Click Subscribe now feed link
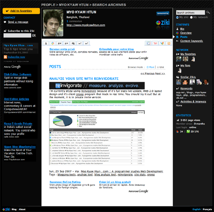The height and width of the screenshot is (212, 214). tap(17, 57)
